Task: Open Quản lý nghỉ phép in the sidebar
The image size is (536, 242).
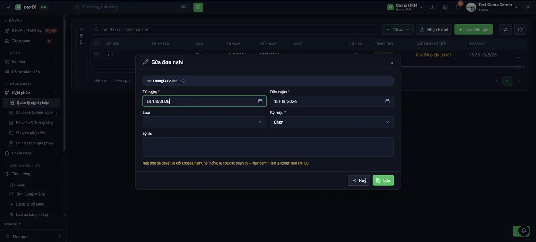Action: [31, 103]
